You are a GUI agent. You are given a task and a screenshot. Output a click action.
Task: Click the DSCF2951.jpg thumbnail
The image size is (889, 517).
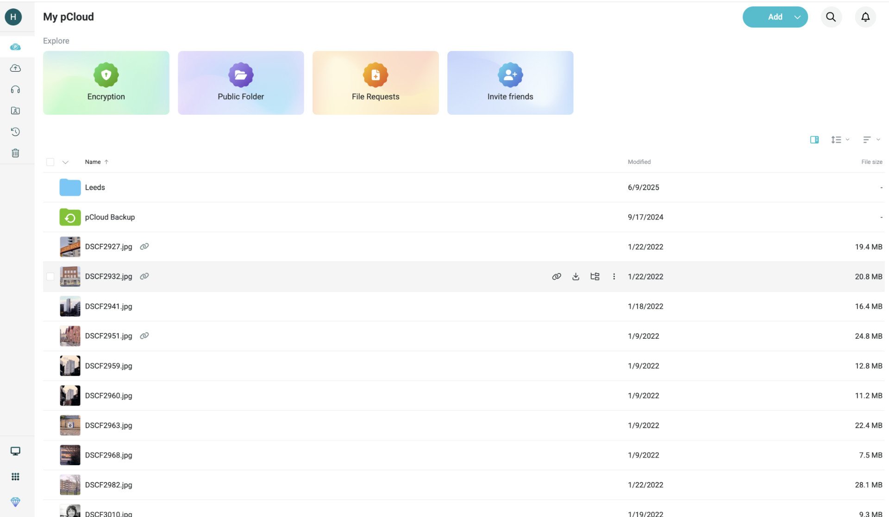click(x=70, y=336)
